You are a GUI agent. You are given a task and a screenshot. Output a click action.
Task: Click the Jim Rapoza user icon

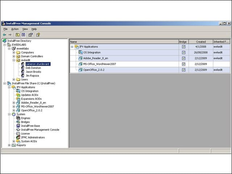[22, 76]
